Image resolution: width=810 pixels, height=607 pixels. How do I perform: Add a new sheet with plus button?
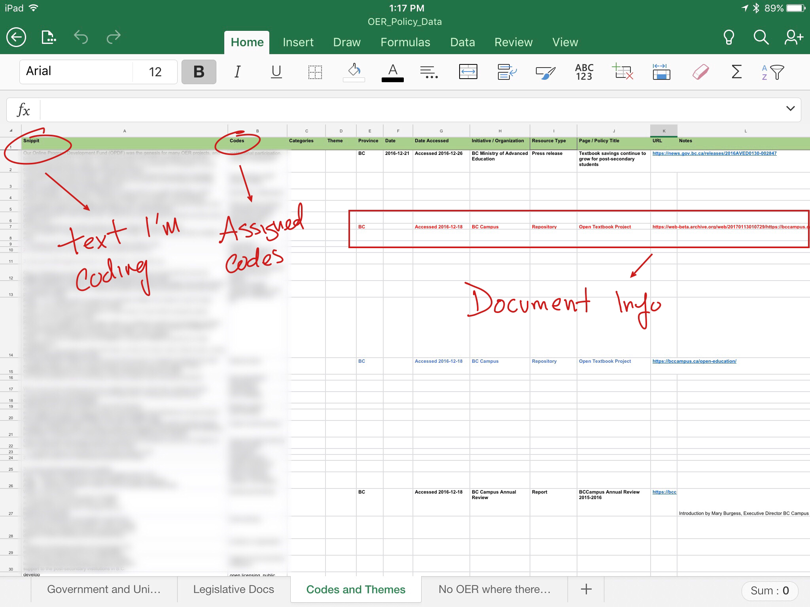tap(586, 589)
